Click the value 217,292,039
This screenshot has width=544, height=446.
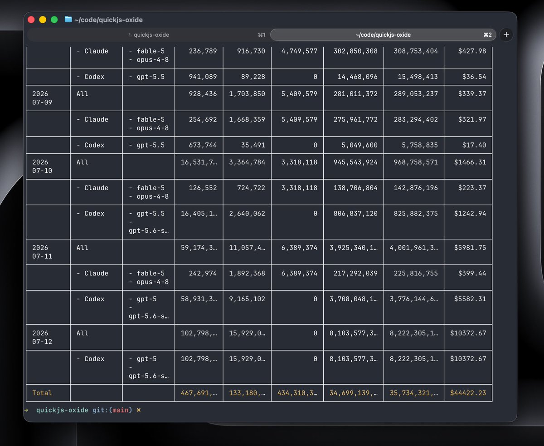pyautogui.click(x=355, y=273)
